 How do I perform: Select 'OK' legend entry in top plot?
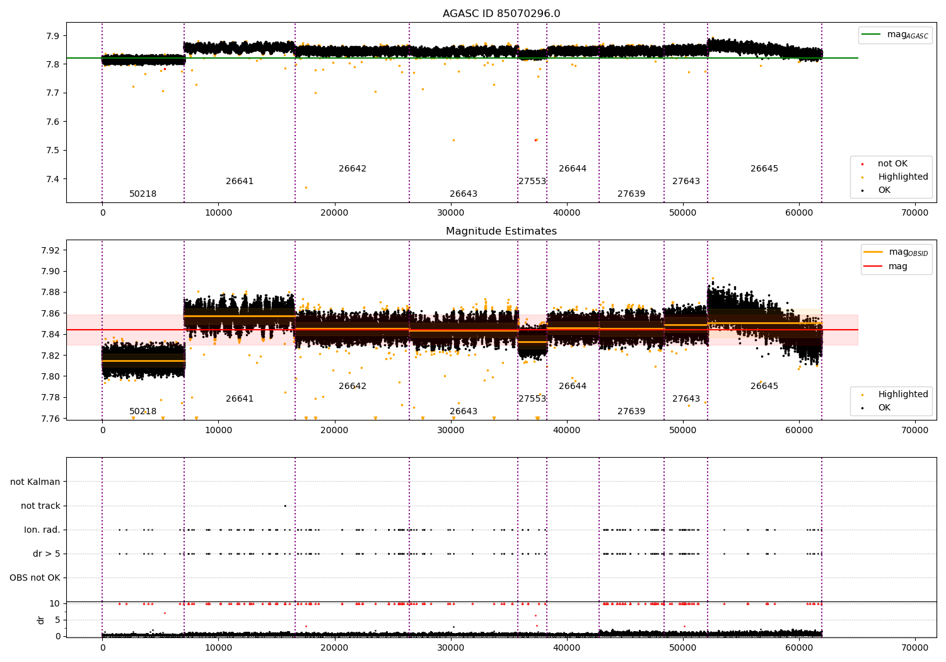[884, 190]
